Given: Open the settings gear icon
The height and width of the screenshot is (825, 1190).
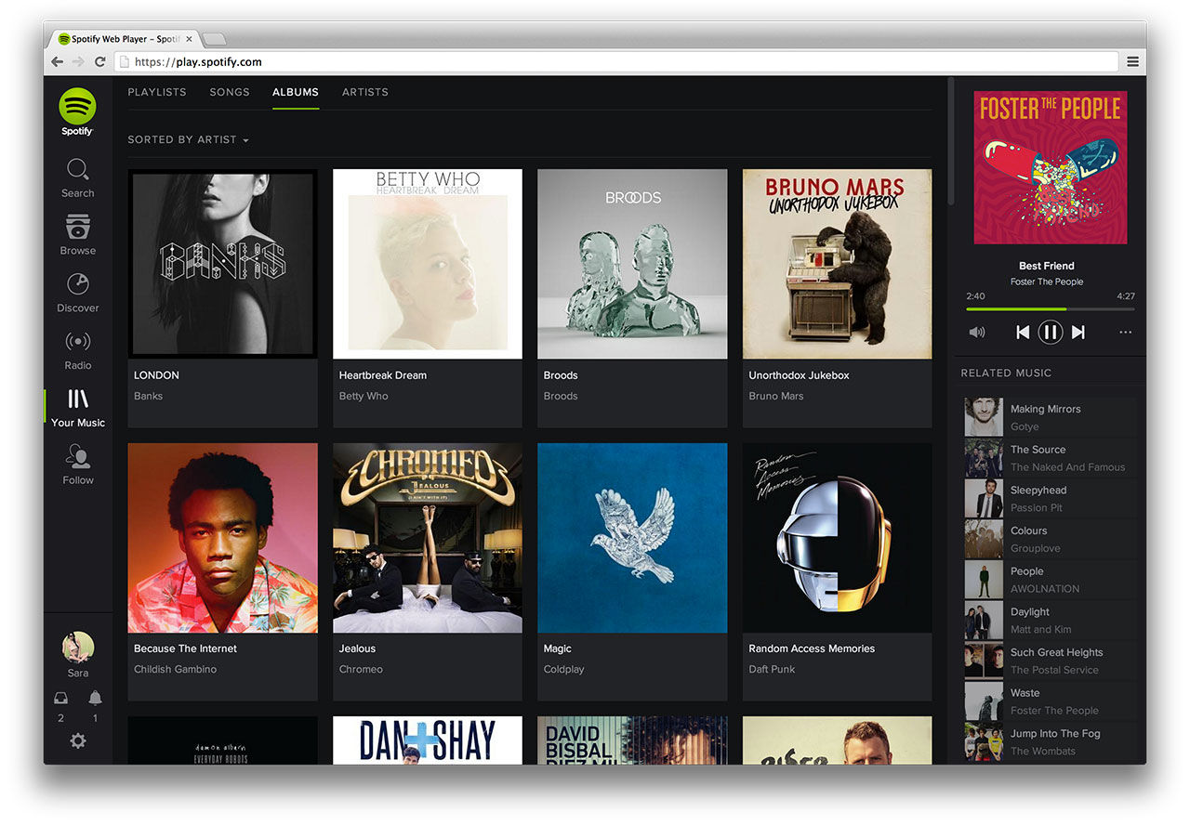Looking at the screenshot, I should [x=78, y=740].
